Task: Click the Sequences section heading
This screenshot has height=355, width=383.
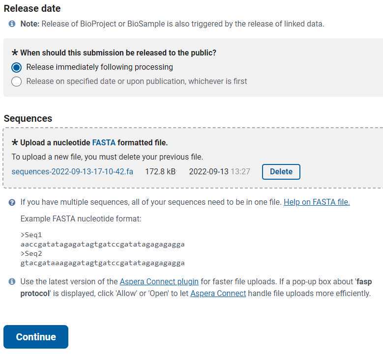Action: point(28,118)
